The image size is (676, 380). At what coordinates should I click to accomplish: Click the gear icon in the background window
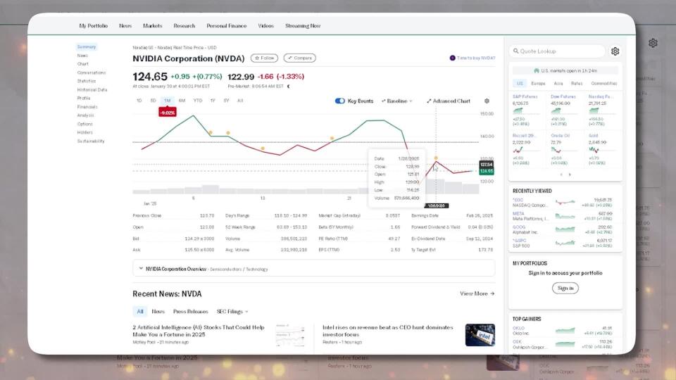[x=653, y=43]
